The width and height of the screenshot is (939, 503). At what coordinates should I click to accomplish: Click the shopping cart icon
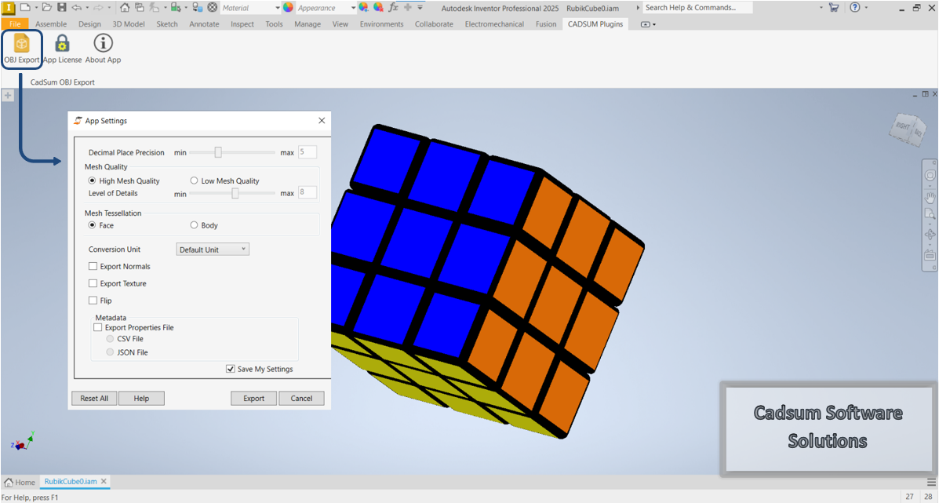[834, 7]
